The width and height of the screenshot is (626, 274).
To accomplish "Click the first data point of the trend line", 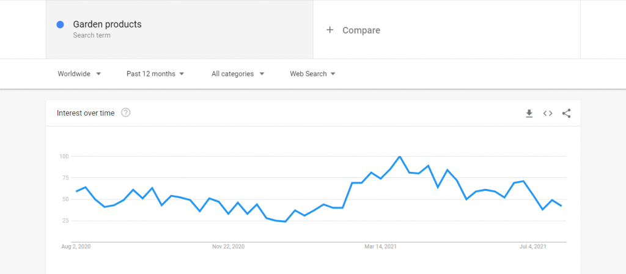I will (x=76, y=191).
